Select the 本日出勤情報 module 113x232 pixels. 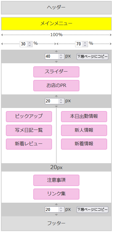tap(84, 117)
